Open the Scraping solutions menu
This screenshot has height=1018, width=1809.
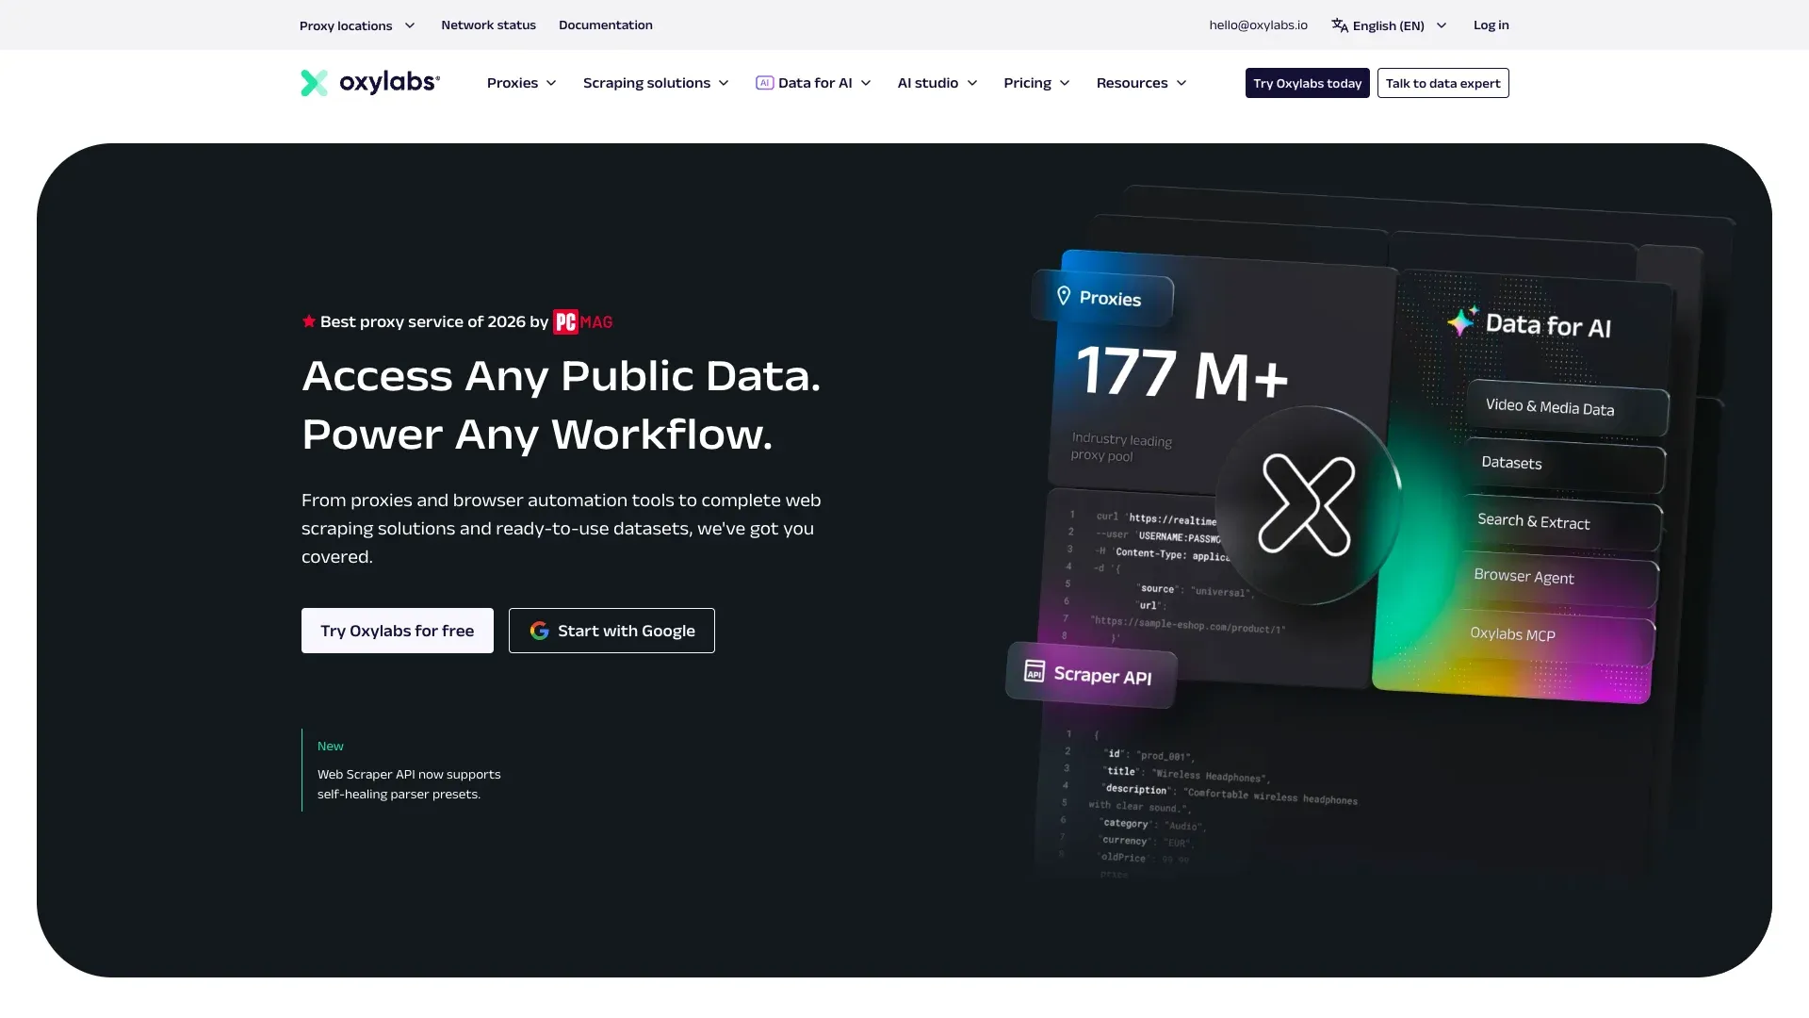pos(656,83)
